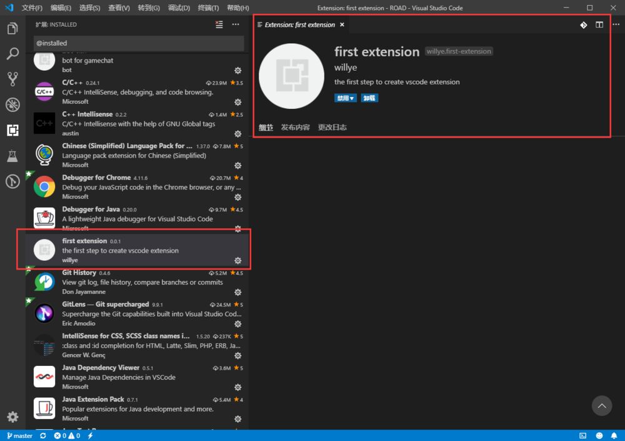
Task: Open gear menu for Git History
Action: [x=238, y=292]
